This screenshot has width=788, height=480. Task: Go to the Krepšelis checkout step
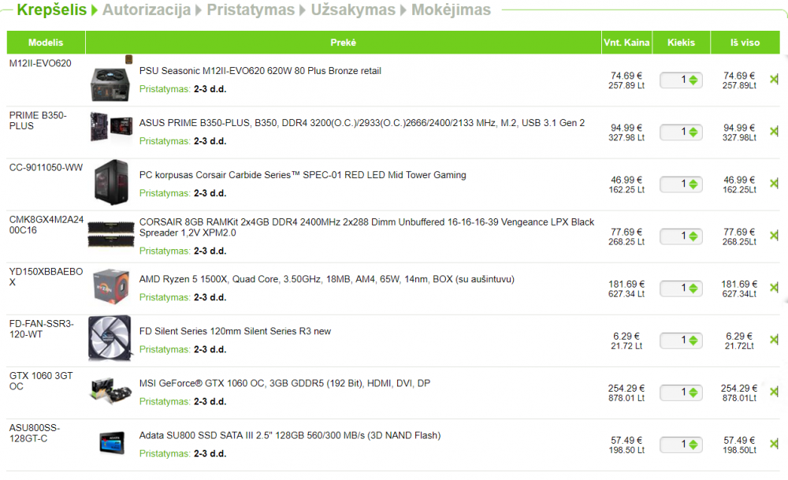(52, 9)
